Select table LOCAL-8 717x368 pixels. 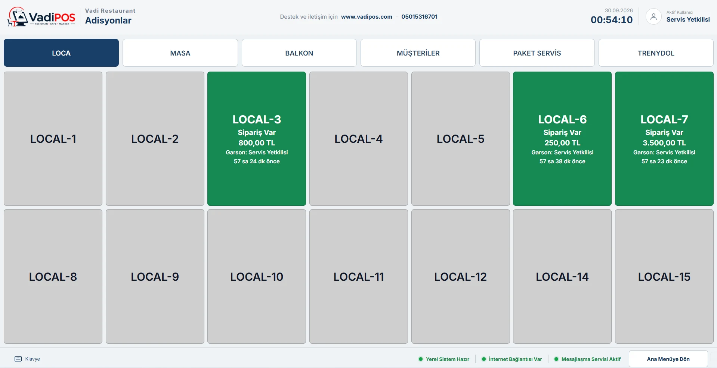click(53, 277)
